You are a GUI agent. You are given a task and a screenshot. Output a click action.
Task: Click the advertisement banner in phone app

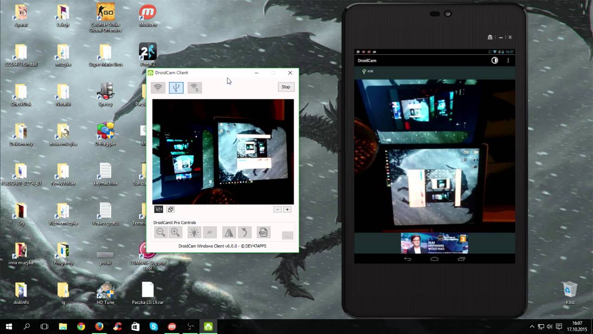(x=435, y=244)
